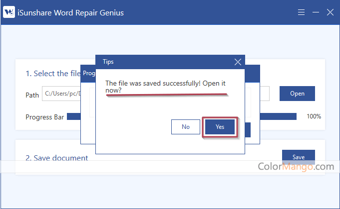Minimize the Word Repair Genius window

[316, 12]
